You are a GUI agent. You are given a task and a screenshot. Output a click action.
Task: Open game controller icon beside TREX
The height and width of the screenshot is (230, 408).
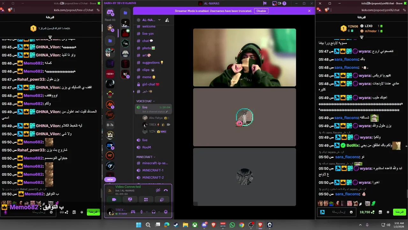[x=133, y=211]
